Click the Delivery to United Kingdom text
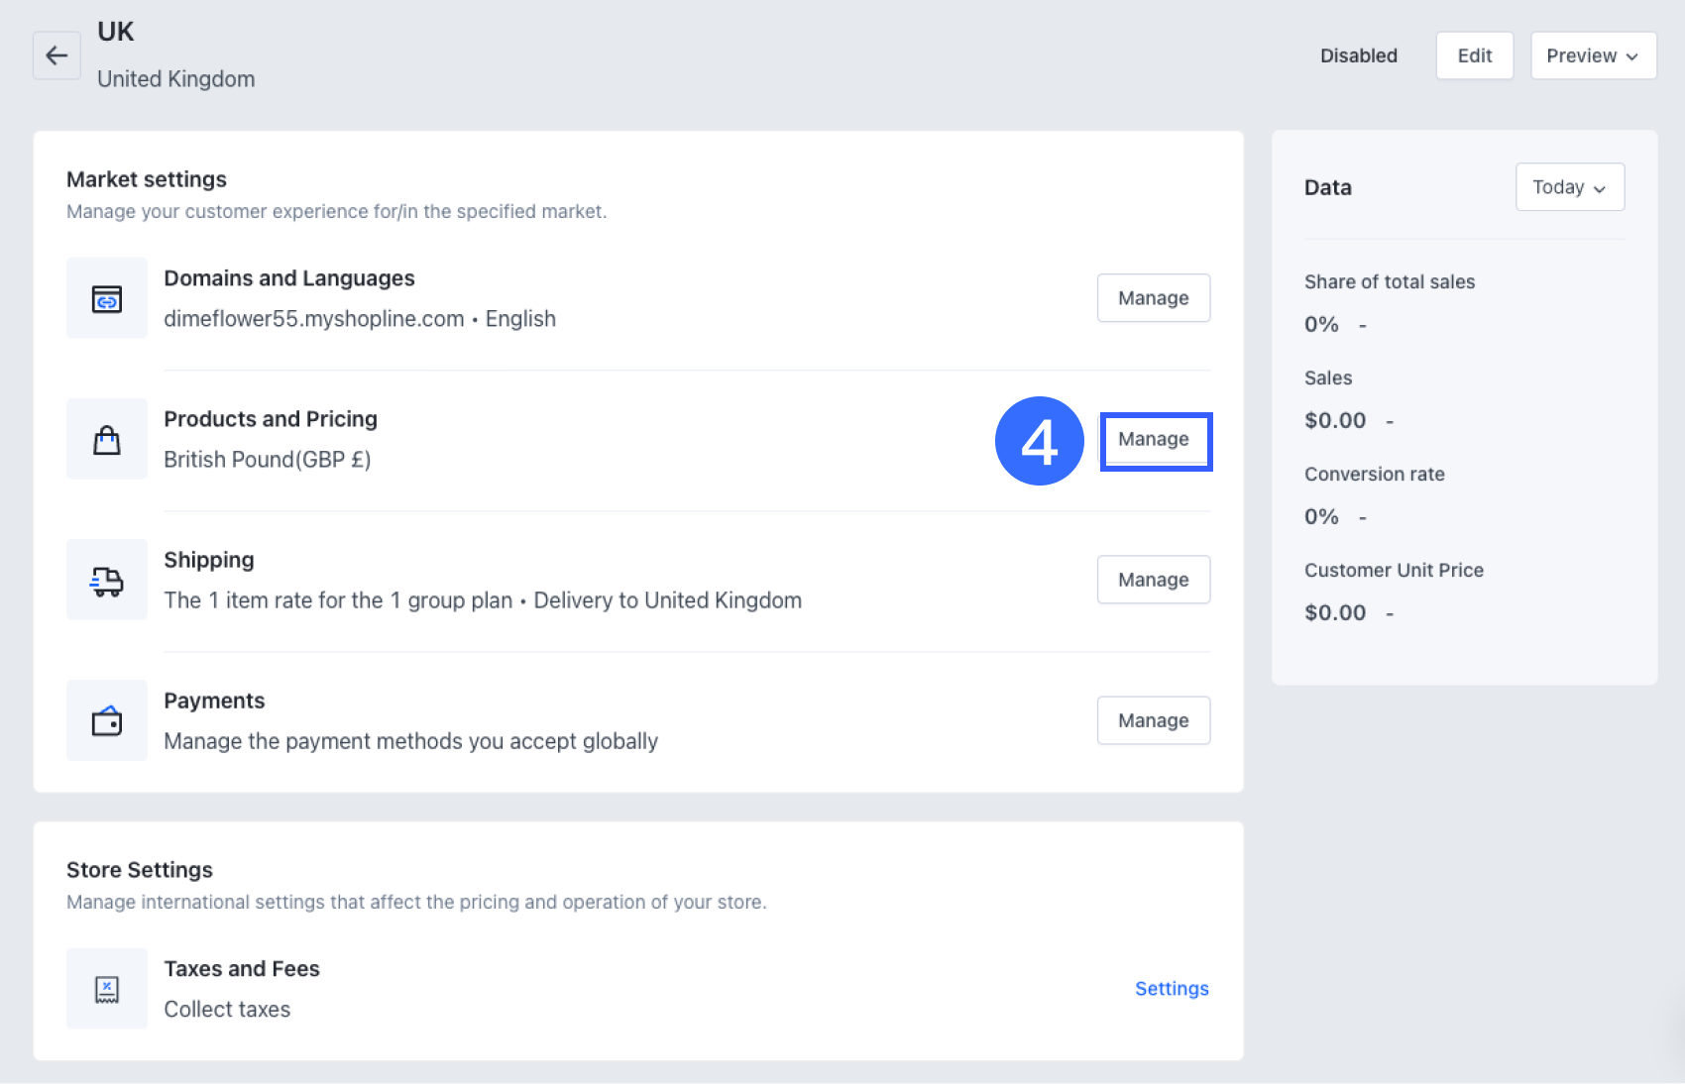1685x1084 pixels. 667,600
